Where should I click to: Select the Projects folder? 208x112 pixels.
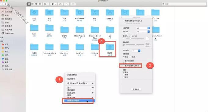pyautogui.click(x=95, y=47)
